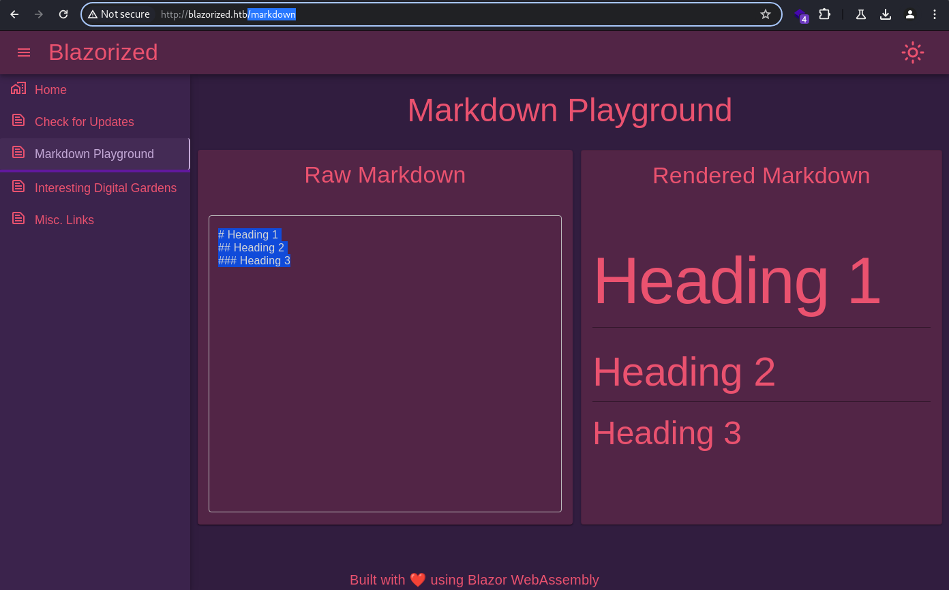949x590 pixels.
Task: Go back with the browser back arrow
Action: coord(14,14)
